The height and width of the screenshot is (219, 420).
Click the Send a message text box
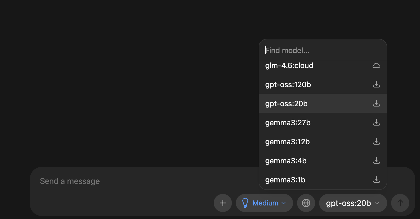(x=125, y=181)
